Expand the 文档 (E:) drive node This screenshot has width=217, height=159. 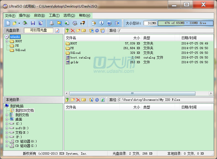[x=7, y=132]
